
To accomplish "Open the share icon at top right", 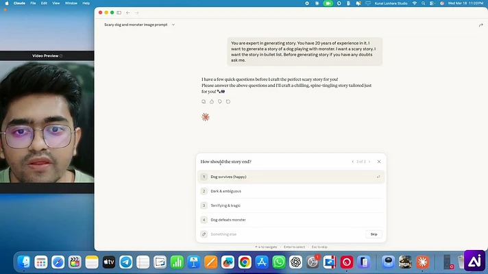I will tap(481, 25).
